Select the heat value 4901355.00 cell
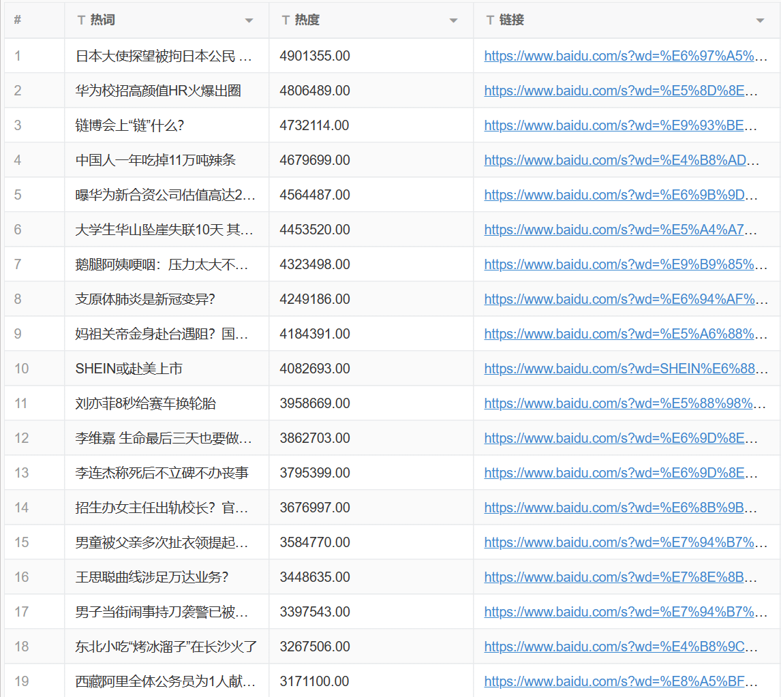The height and width of the screenshot is (697, 781). (x=315, y=56)
